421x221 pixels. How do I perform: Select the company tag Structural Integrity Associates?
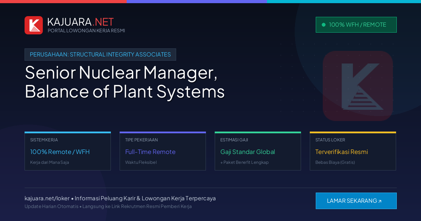point(100,54)
